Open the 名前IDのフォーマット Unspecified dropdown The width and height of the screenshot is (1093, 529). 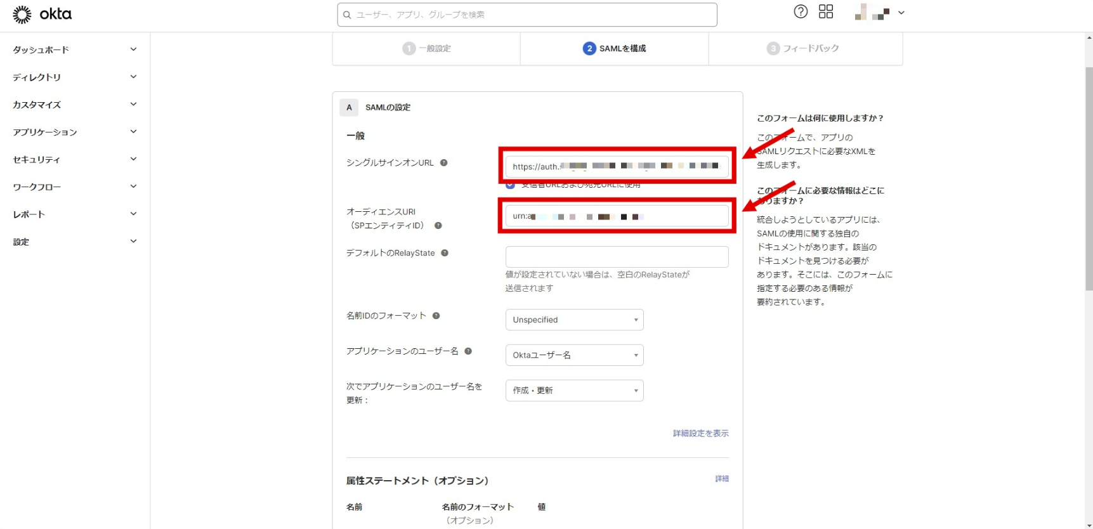click(x=574, y=320)
